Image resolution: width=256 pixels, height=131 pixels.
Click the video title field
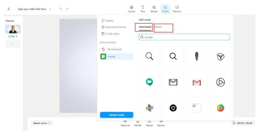click(32, 9)
